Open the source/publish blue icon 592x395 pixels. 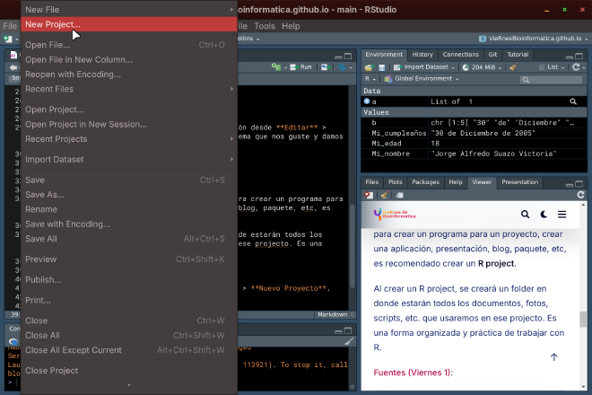pos(343,67)
